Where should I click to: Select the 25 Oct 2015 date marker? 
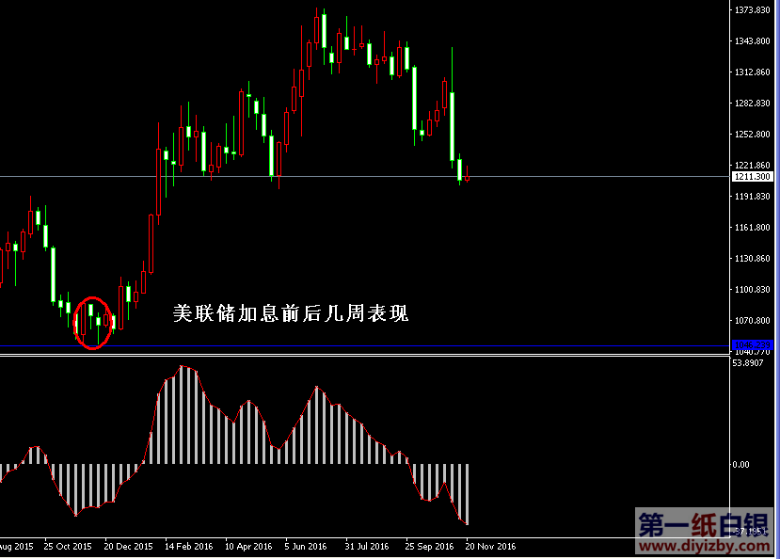(x=70, y=546)
